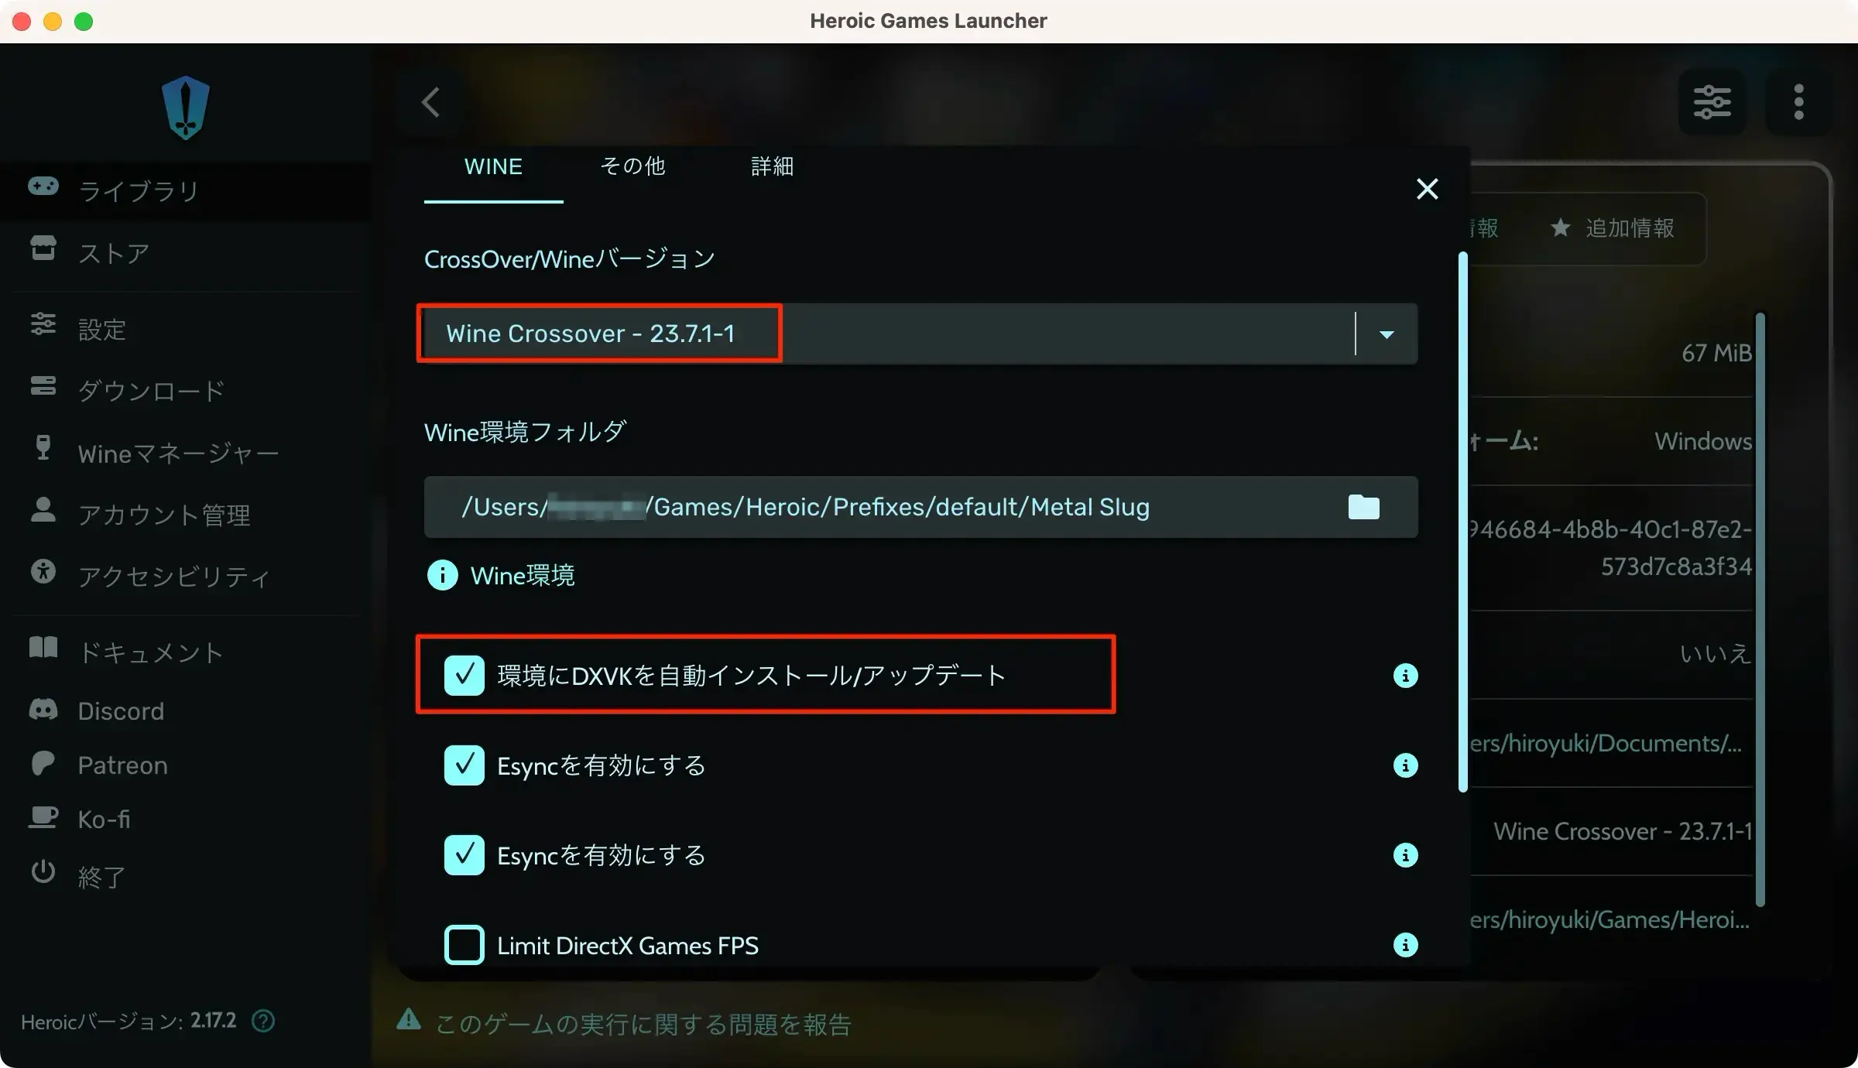Click info icon for DXVK option

point(1405,676)
